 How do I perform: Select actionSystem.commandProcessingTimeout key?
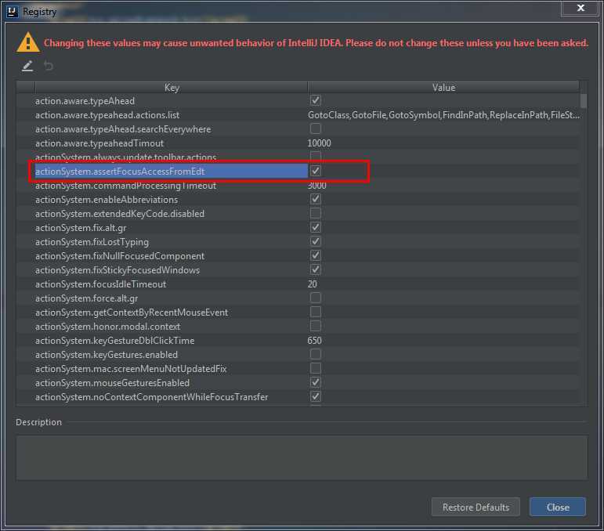coord(125,186)
